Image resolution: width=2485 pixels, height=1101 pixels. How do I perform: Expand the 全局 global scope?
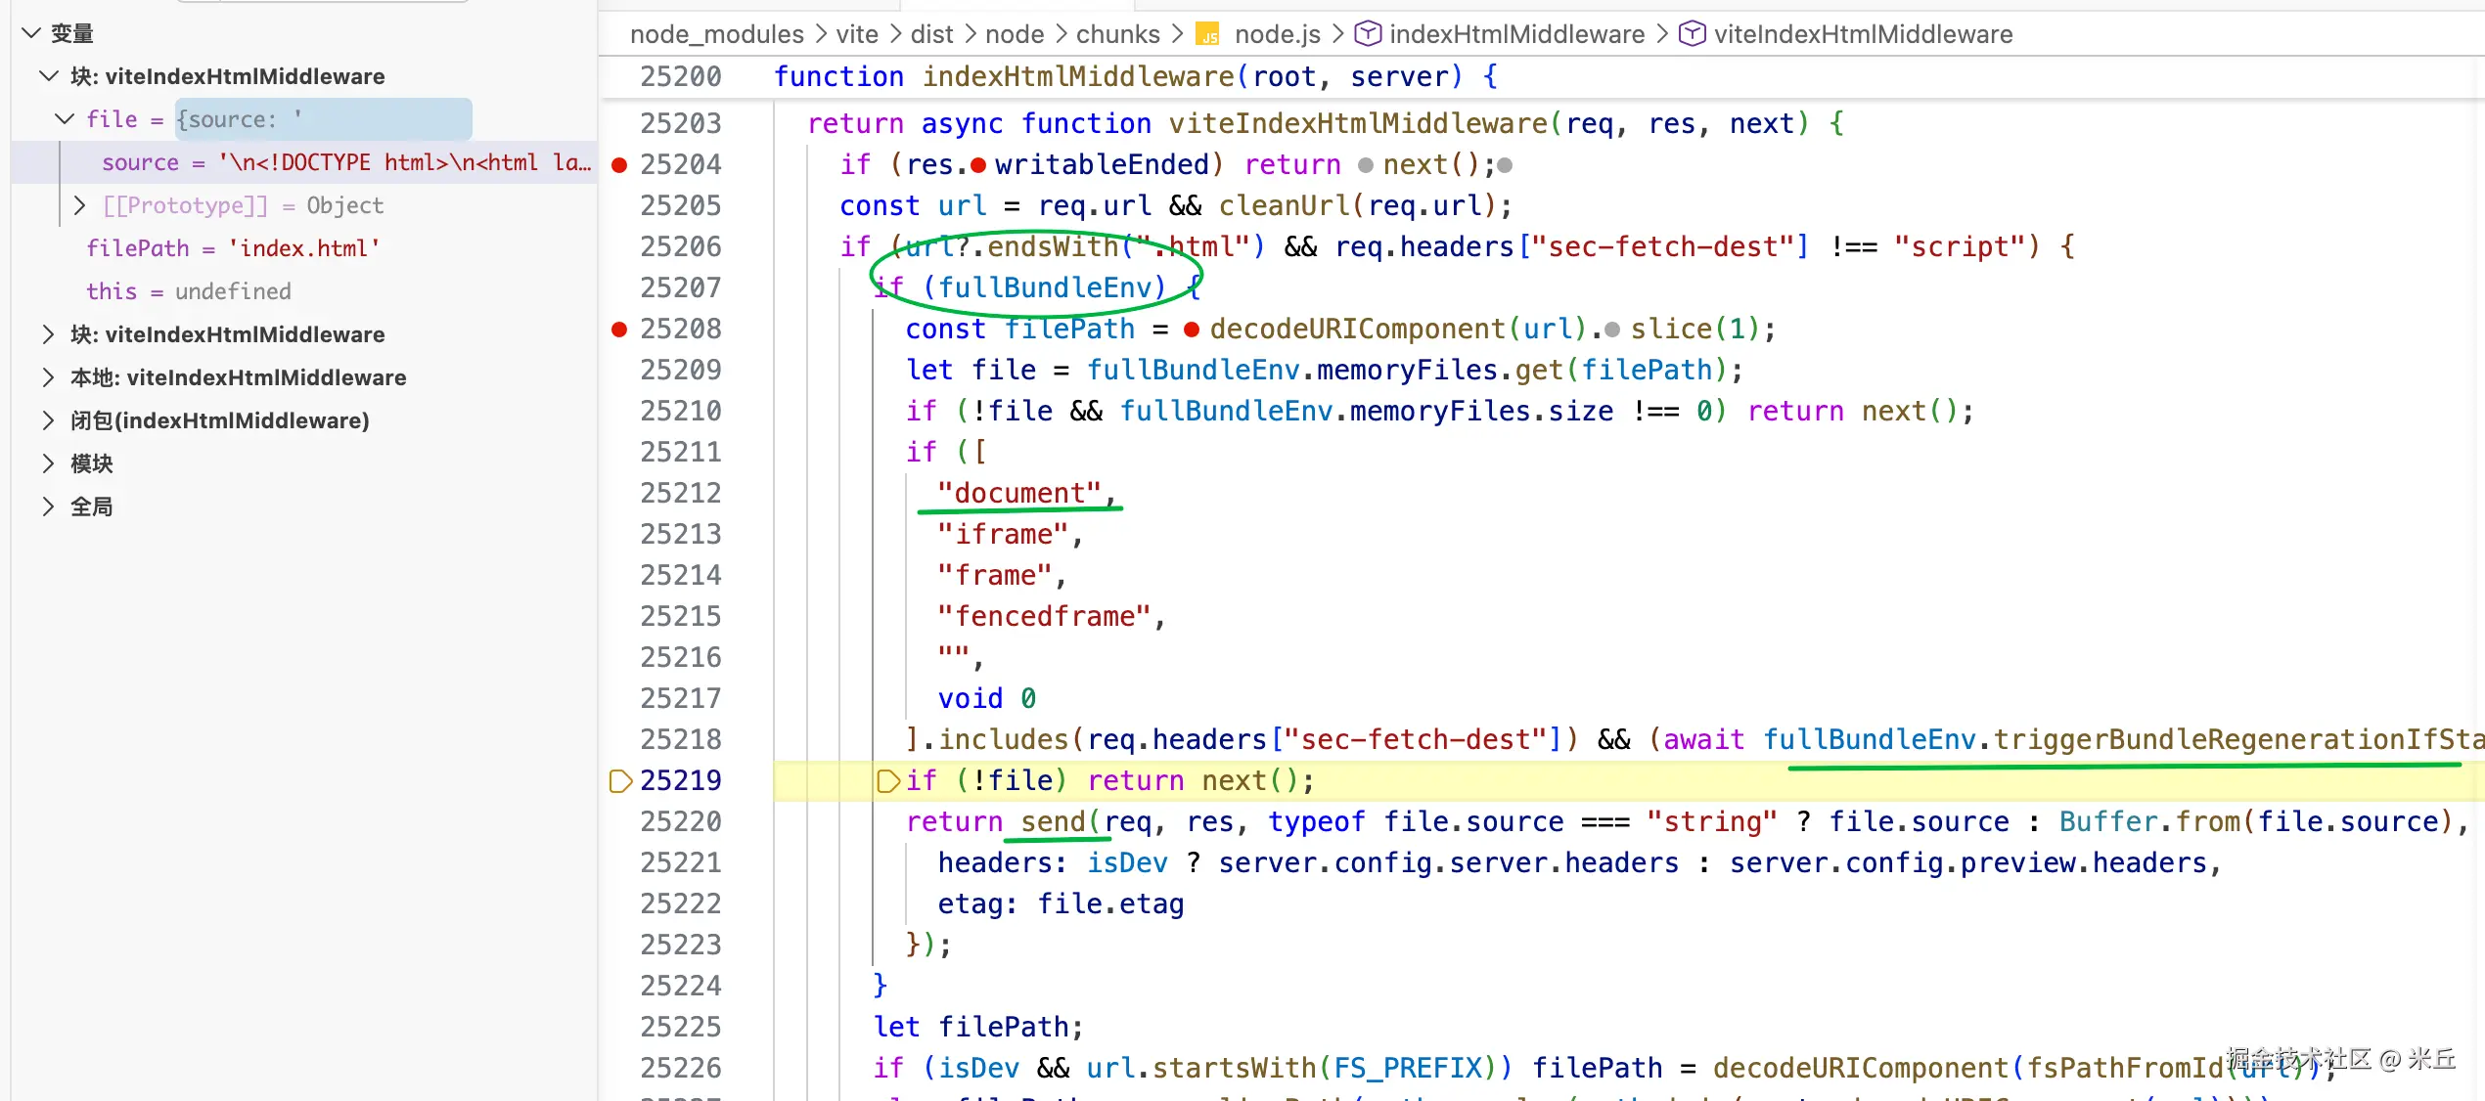(47, 506)
